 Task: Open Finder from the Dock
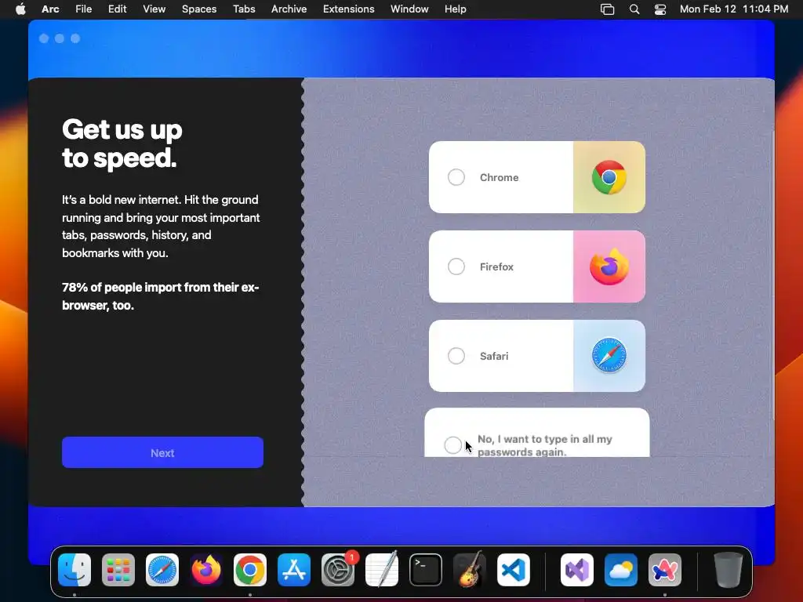[74, 570]
